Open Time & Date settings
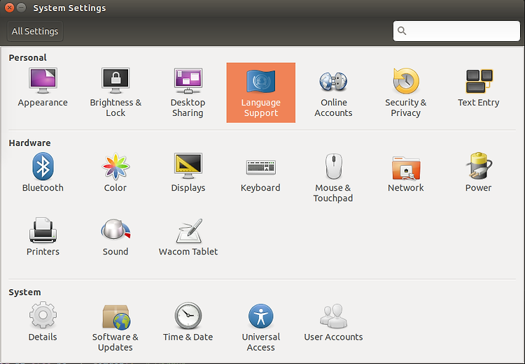 (x=188, y=321)
